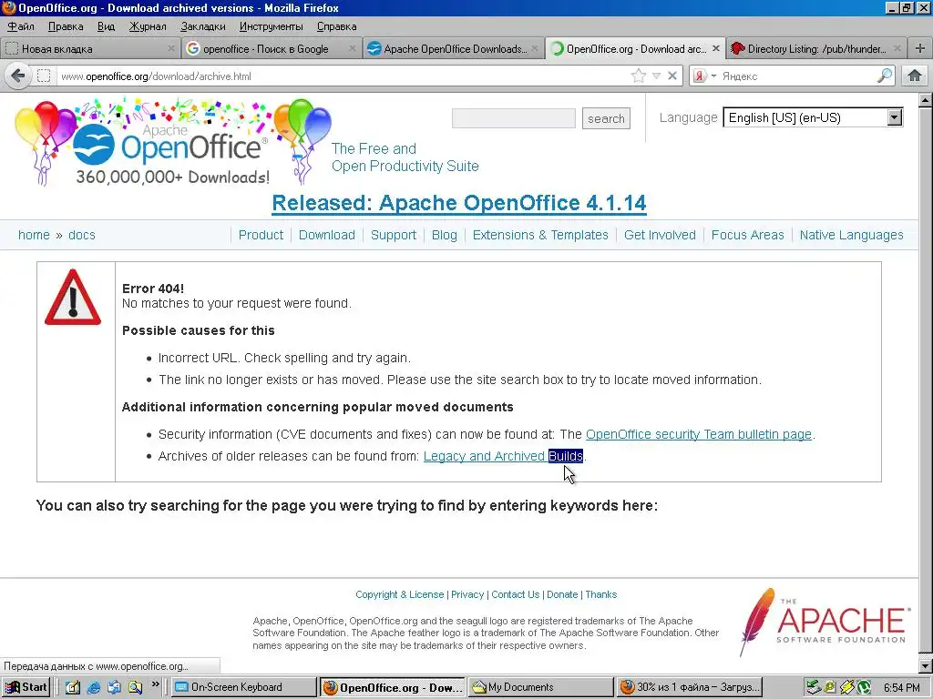Expand Quick Launch overflow chevron
This screenshot has height=699, width=933.
point(155,684)
